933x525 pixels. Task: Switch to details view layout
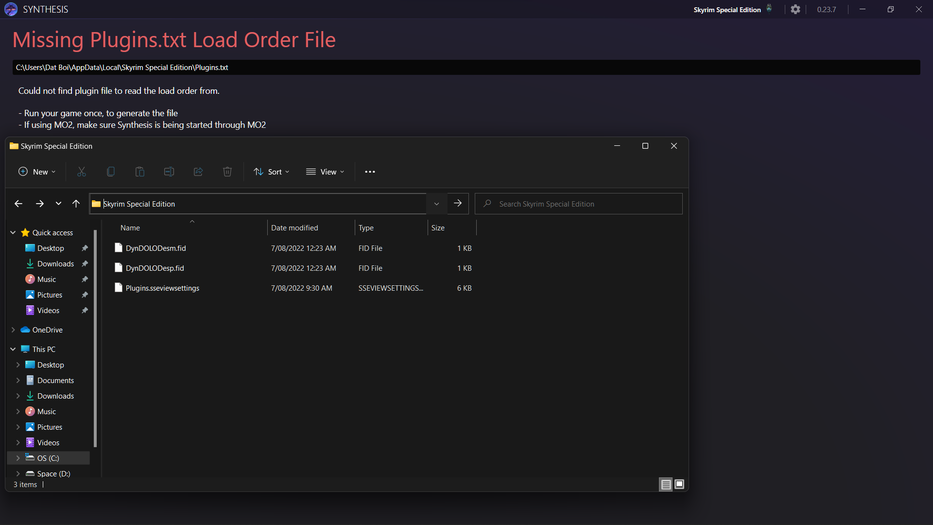tap(665, 484)
